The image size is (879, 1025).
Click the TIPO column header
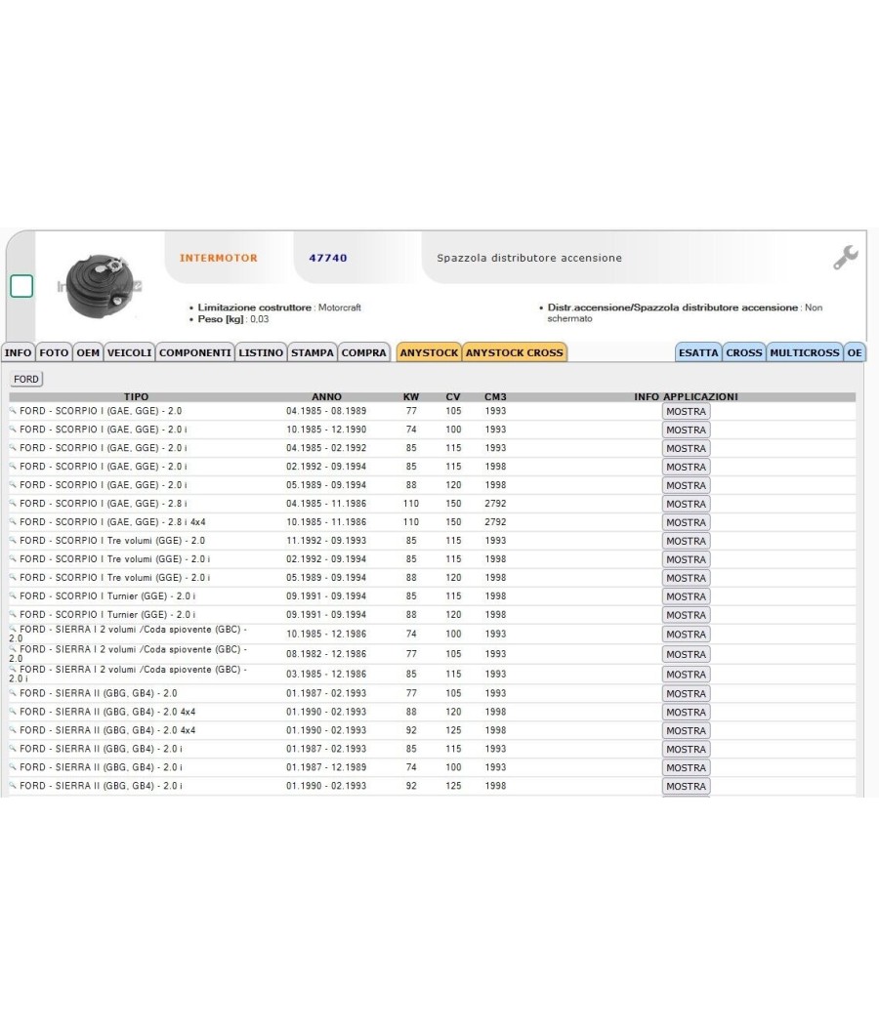click(136, 396)
